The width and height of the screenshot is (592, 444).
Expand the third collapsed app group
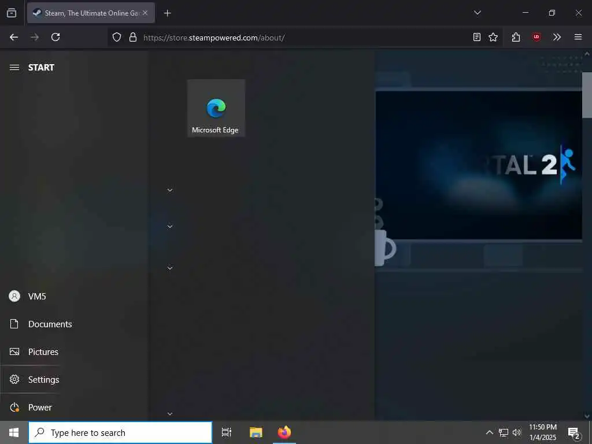(170, 268)
